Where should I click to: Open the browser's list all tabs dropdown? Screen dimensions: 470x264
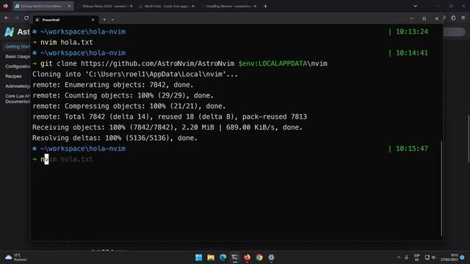pos(415,6)
